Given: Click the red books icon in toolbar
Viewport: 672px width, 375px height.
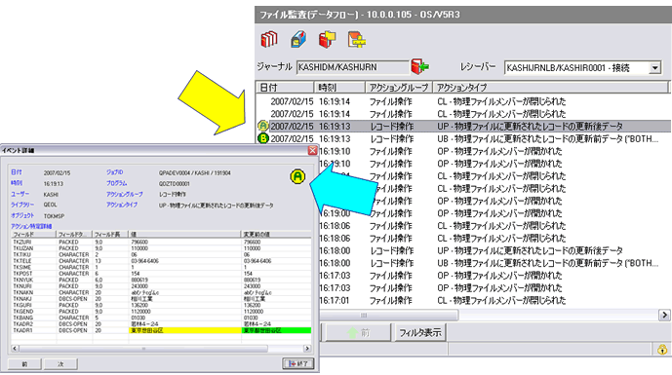Looking at the screenshot, I should coord(269,39).
